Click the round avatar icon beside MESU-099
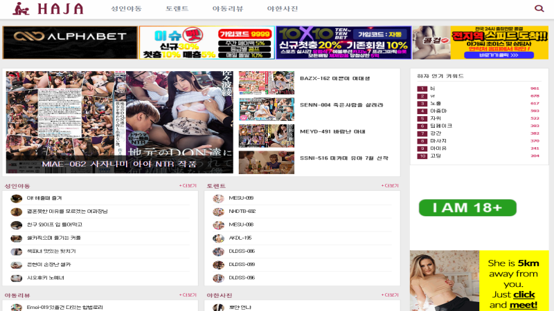This screenshot has width=554, height=311. point(218,198)
